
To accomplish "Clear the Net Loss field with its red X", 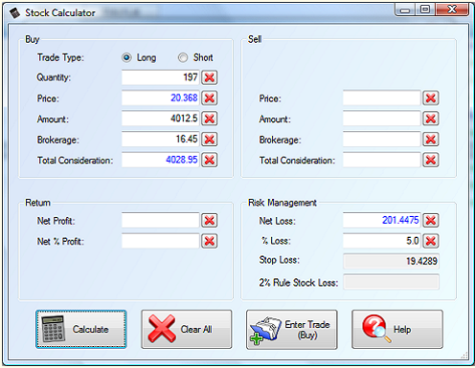I will pyautogui.click(x=431, y=221).
